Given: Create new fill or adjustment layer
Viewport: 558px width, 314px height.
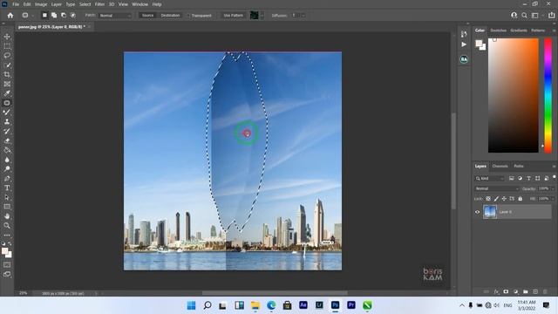Looking at the screenshot, I should [515, 291].
